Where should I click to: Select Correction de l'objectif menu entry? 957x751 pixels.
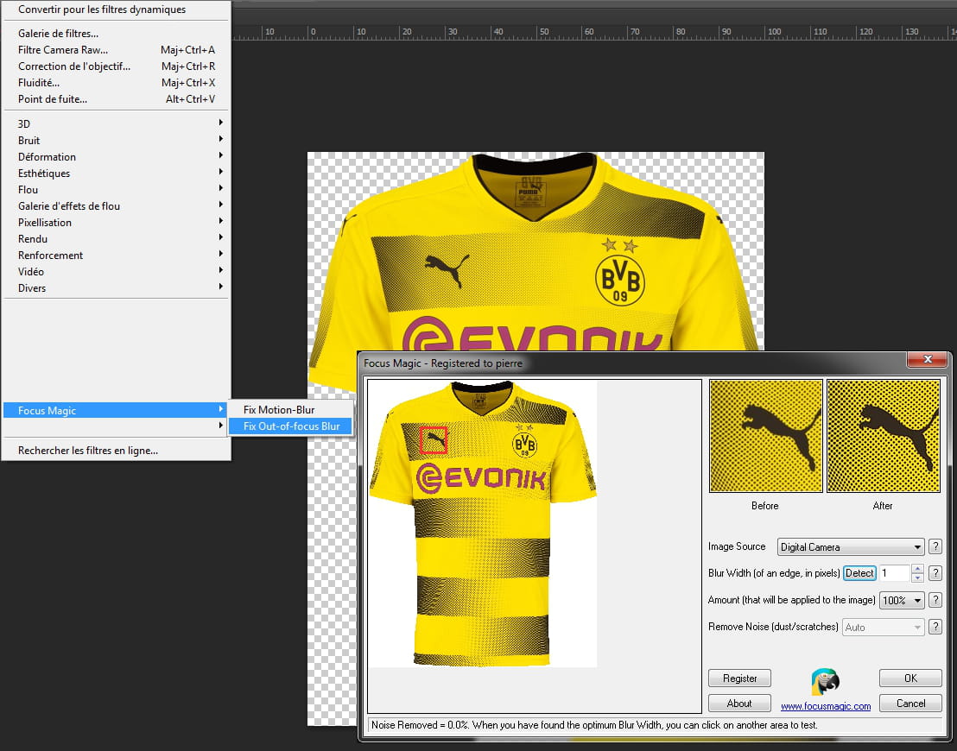pos(116,66)
